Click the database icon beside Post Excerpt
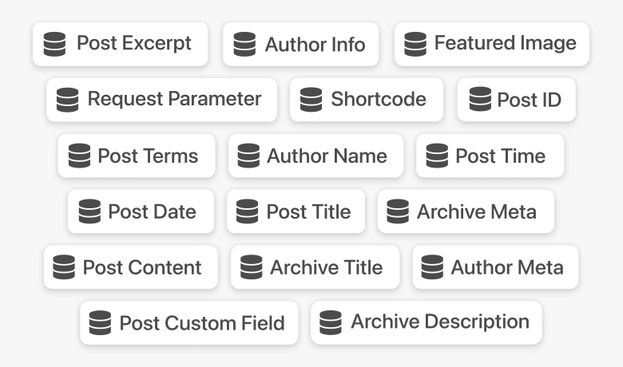This screenshot has height=367, width=623. click(54, 44)
